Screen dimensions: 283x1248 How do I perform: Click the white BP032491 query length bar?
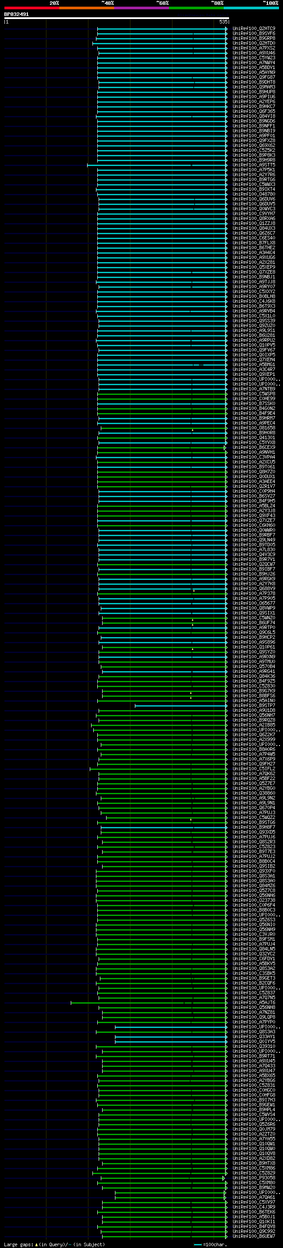coord(116,18)
